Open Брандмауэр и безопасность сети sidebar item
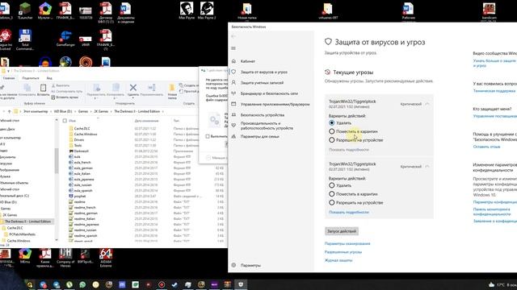Image resolution: width=517 pixels, height=290 pixels. click(269, 93)
